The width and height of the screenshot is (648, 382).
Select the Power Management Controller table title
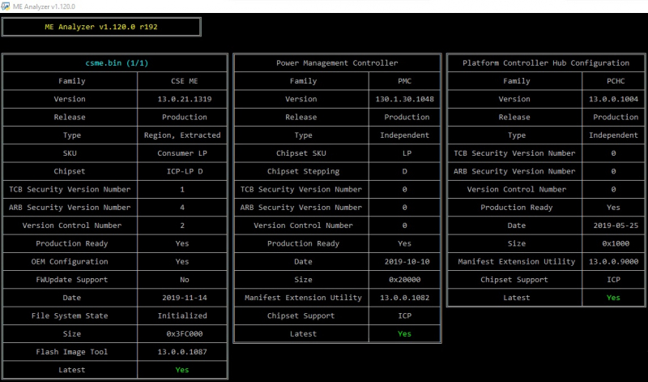click(337, 63)
